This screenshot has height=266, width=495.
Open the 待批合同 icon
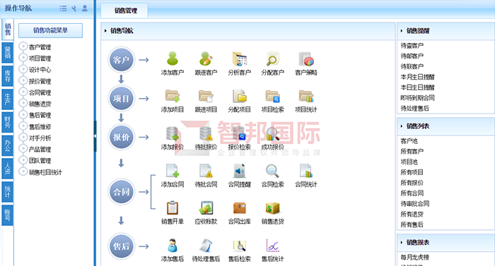pos(206,171)
